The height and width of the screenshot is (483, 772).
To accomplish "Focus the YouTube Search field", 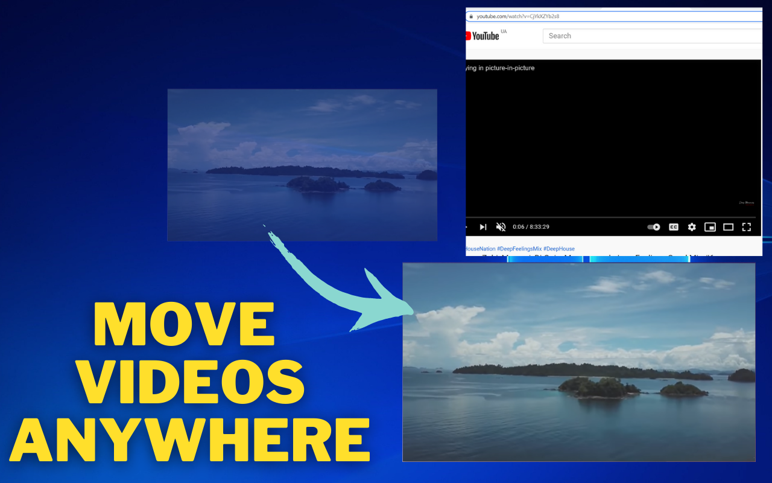I will [653, 36].
